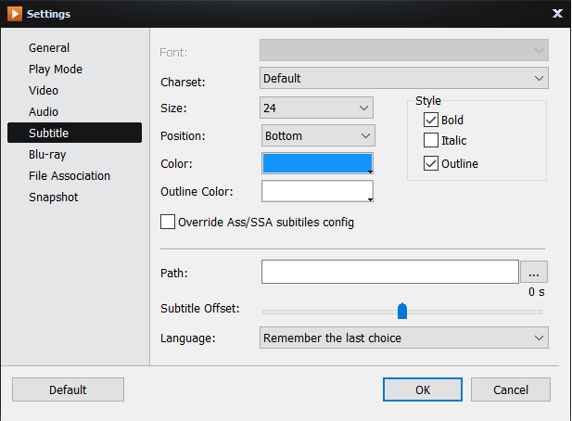Uncheck the Outline style checkbox
The width and height of the screenshot is (572, 421).
coord(431,164)
